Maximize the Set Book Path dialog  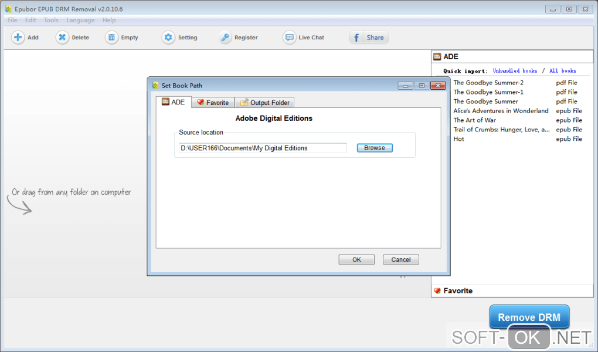click(422, 86)
